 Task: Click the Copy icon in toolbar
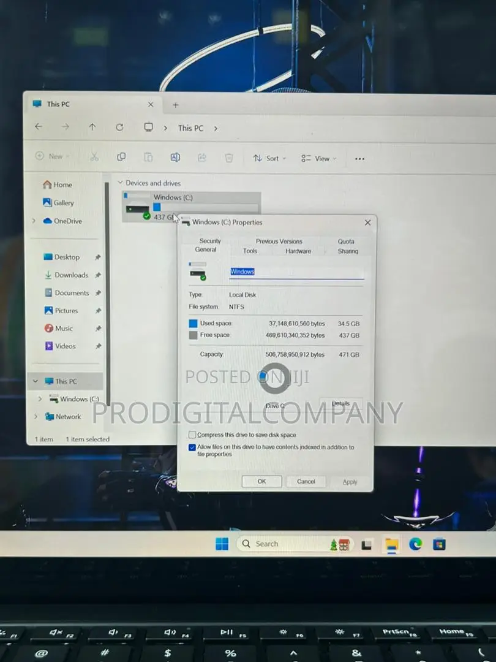click(x=121, y=157)
